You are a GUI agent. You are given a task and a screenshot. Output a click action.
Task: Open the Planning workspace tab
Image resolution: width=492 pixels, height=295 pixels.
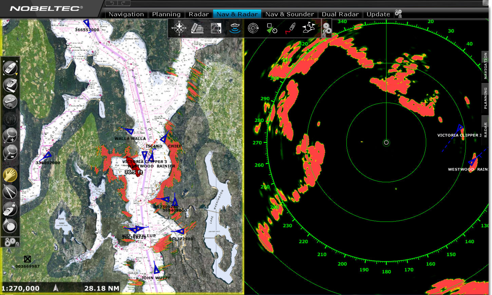(166, 14)
